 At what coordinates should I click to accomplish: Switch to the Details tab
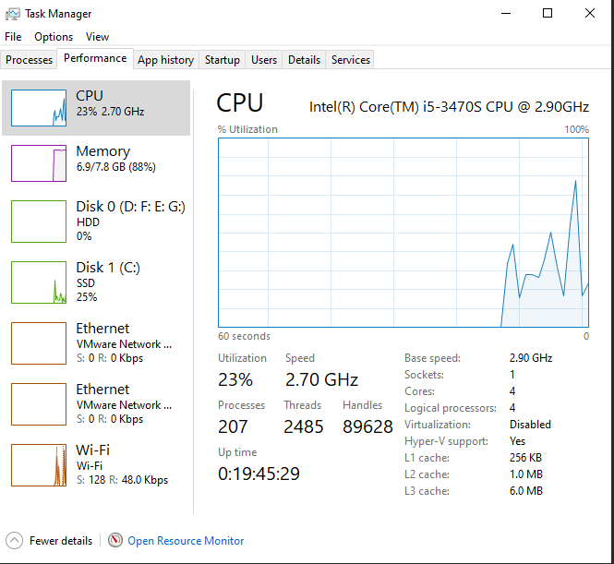click(x=304, y=60)
